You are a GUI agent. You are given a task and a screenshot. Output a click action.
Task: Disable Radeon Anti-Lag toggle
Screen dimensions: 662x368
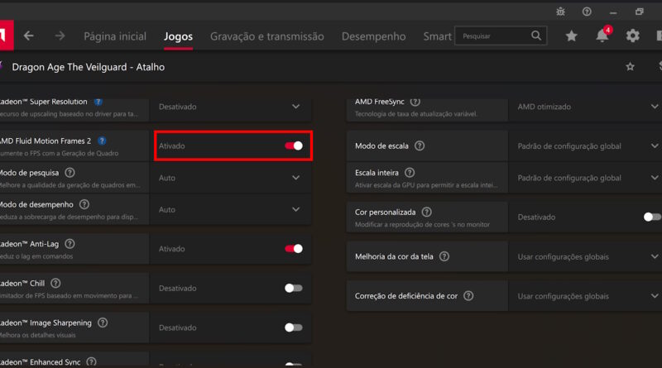pyautogui.click(x=294, y=249)
